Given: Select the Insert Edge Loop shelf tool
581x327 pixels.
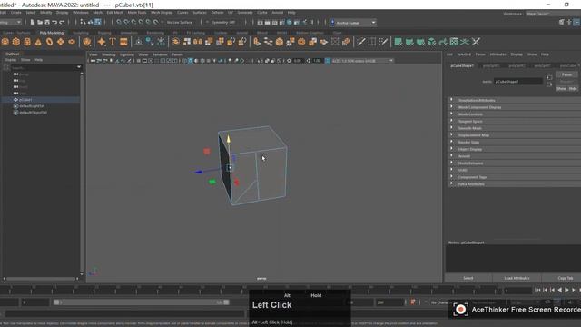Looking at the screenshot, I should (372, 42).
